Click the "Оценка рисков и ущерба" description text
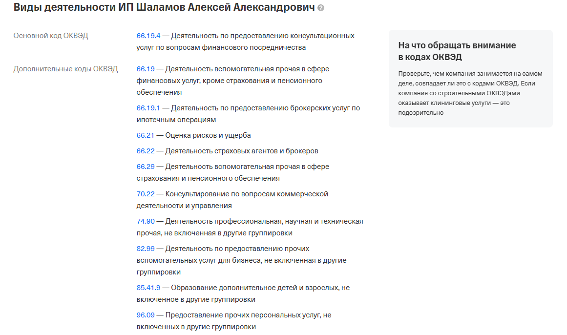Viewport: 567px width, 335px height. click(x=208, y=135)
